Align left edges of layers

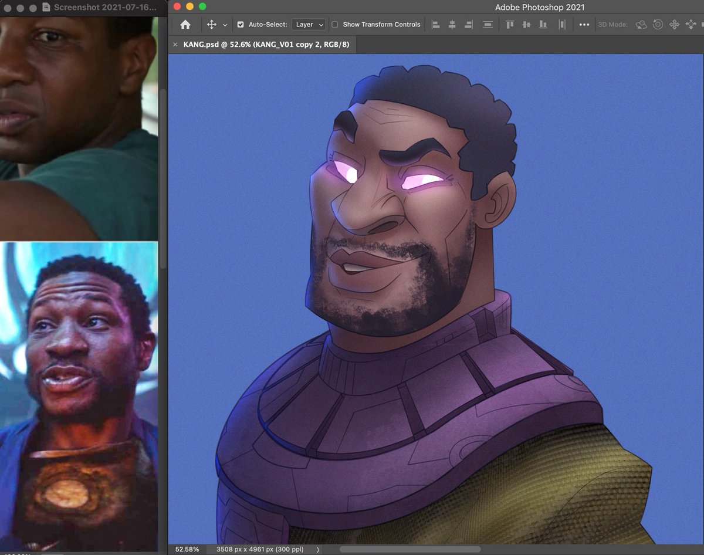click(x=435, y=25)
